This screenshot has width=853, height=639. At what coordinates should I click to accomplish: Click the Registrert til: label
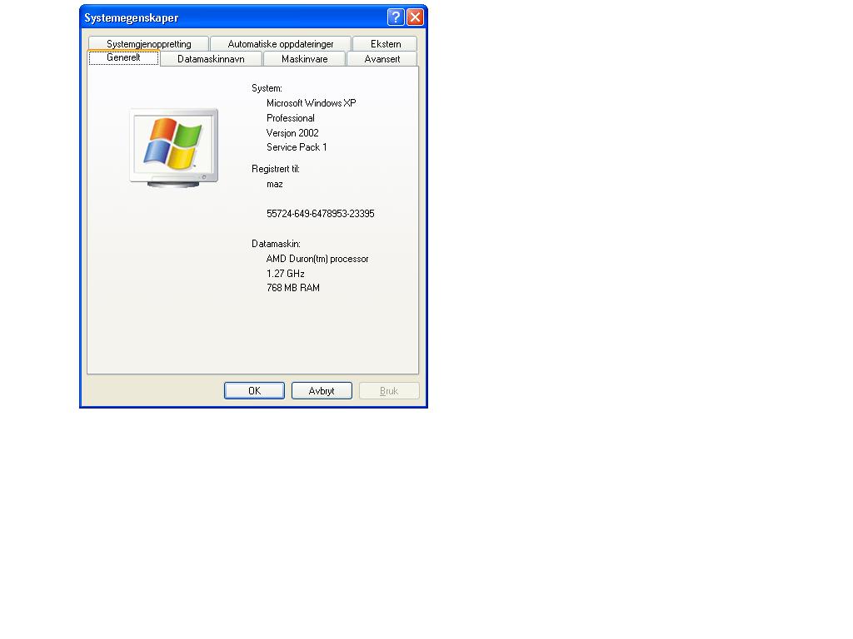(x=275, y=169)
